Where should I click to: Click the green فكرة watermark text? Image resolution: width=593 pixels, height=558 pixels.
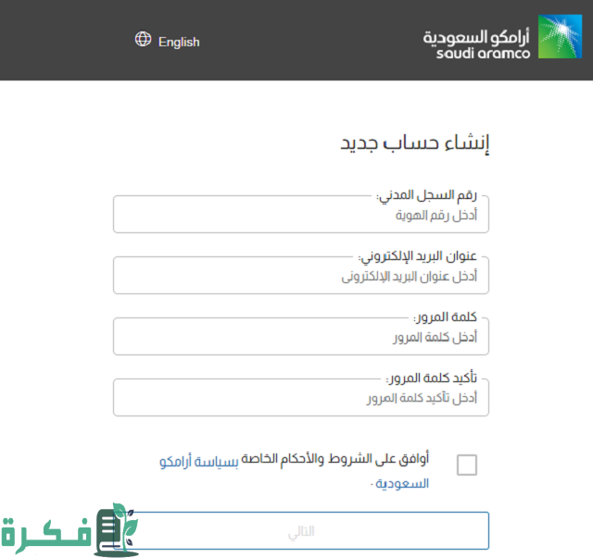point(46,533)
